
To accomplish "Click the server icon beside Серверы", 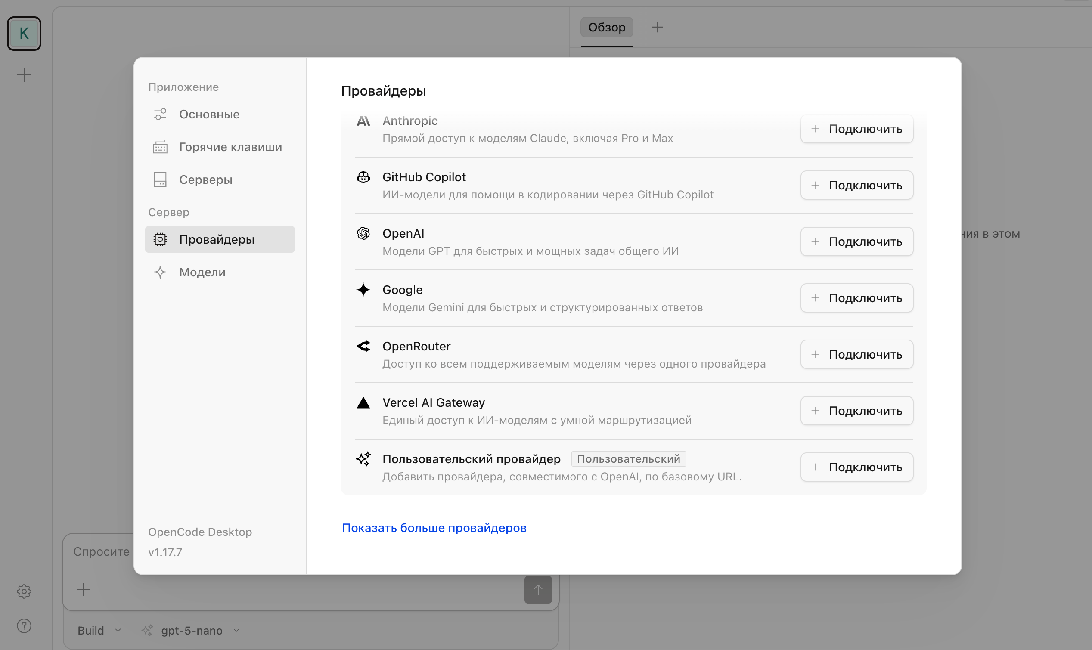I will pos(160,180).
